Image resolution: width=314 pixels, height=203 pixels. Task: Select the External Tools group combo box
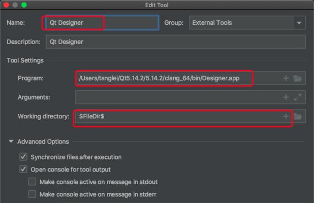point(247,23)
